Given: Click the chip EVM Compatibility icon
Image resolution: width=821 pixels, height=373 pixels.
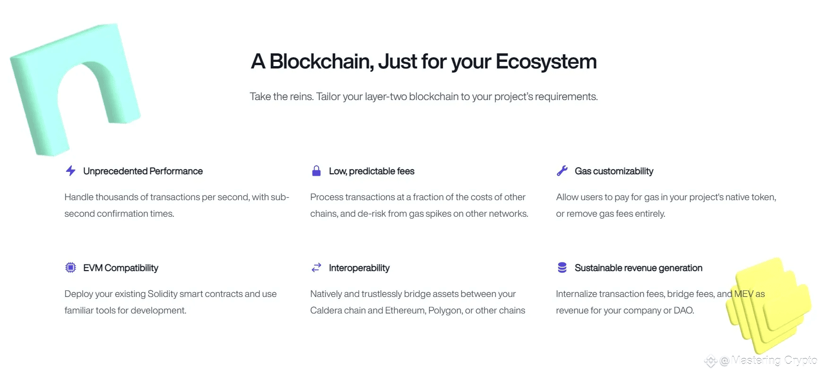Looking at the screenshot, I should 70,268.
